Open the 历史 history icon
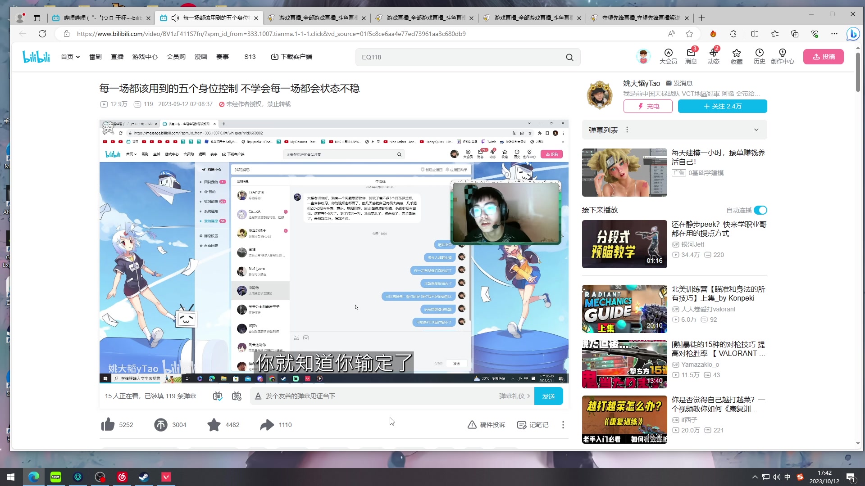The height and width of the screenshot is (486, 865). (x=759, y=57)
